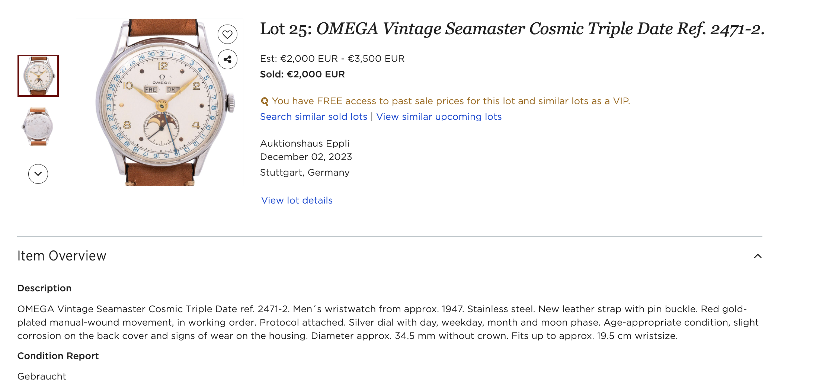Save the lot with the heart icon

pyautogui.click(x=227, y=35)
